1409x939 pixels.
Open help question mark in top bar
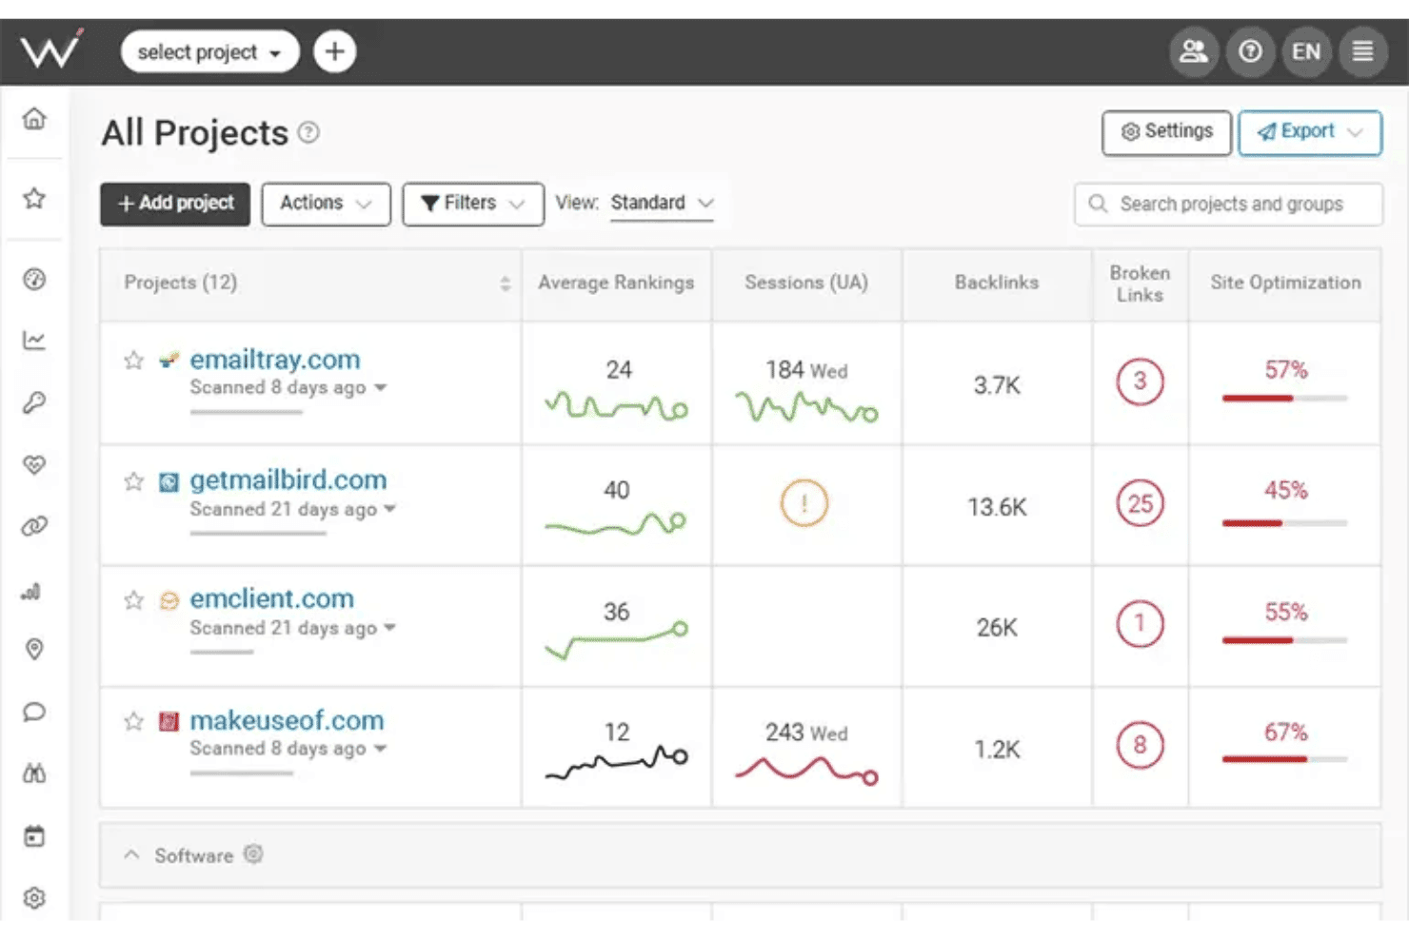click(1250, 51)
